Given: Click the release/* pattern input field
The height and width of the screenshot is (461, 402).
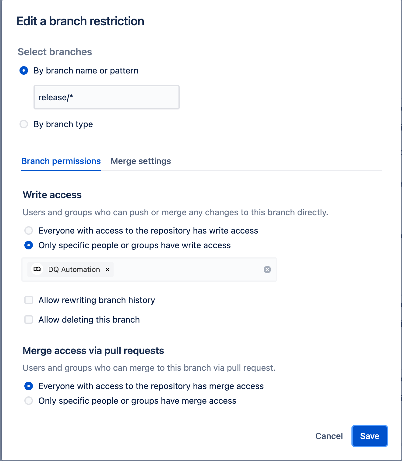Looking at the screenshot, I should pyautogui.click(x=106, y=97).
